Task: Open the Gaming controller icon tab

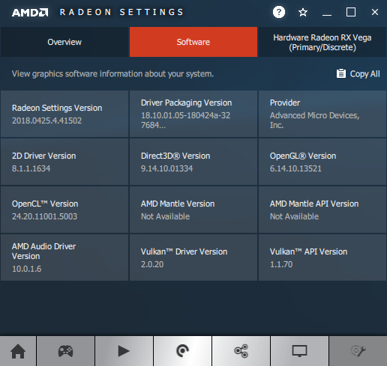Action: [x=66, y=351]
